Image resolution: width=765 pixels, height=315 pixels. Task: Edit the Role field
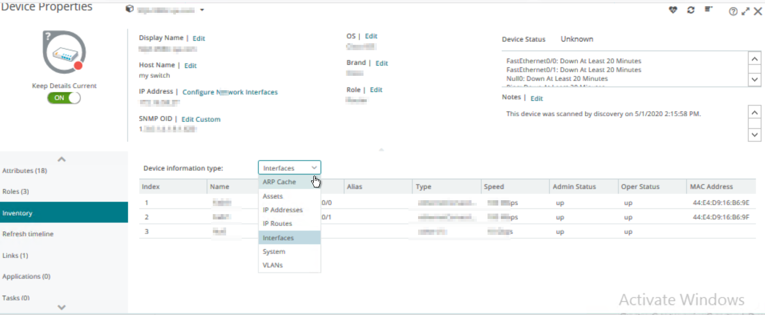[376, 90]
